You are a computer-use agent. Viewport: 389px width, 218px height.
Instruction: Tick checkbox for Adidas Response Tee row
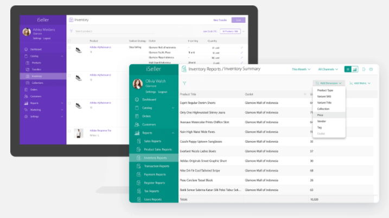point(69,131)
